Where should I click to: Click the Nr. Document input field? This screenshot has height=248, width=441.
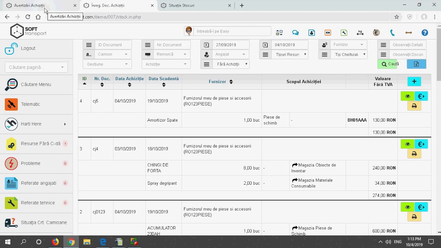click(x=172, y=45)
